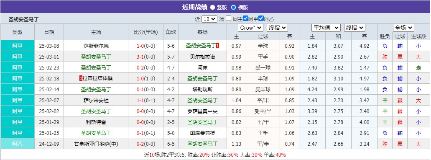Open the 平均值 dropdown

(x=326, y=28)
